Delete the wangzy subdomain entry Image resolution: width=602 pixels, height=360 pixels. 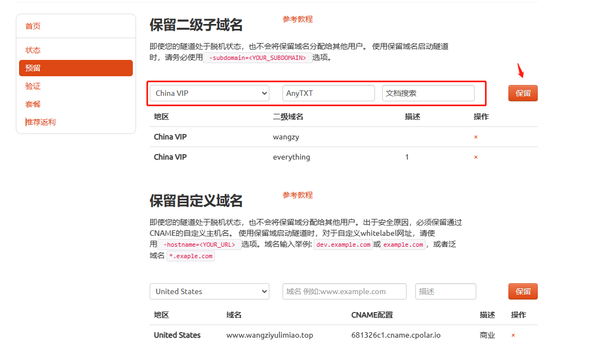[476, 137]
